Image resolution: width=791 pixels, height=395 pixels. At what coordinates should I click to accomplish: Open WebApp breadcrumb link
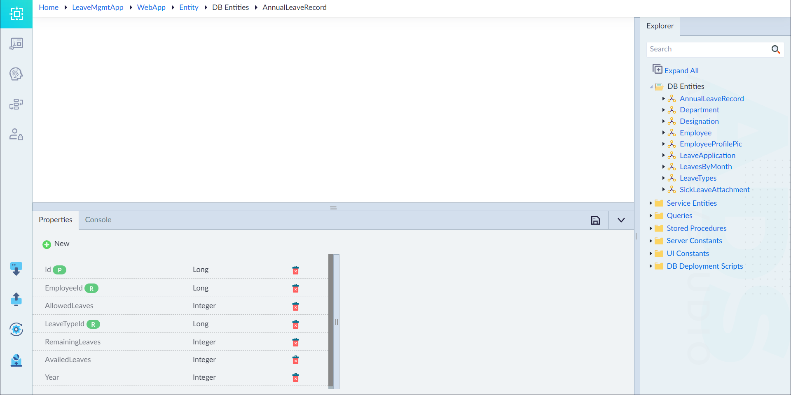151,7
